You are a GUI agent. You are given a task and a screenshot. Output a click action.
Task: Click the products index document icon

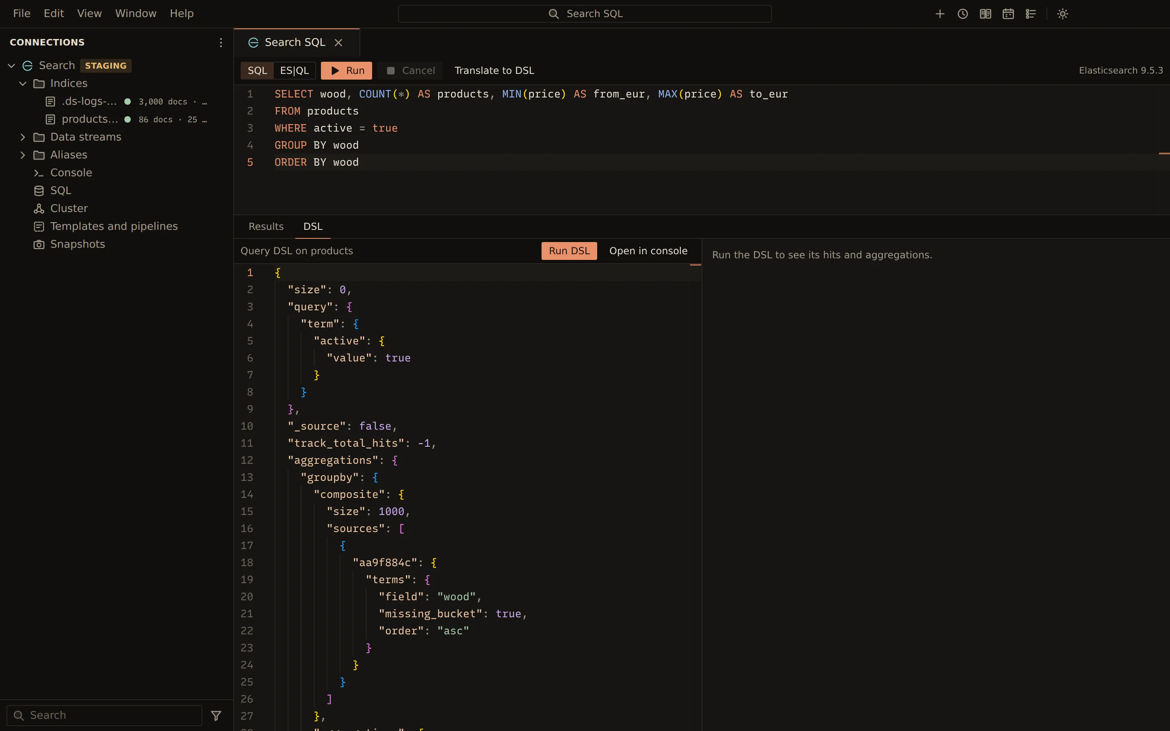(x=50, y=119)
